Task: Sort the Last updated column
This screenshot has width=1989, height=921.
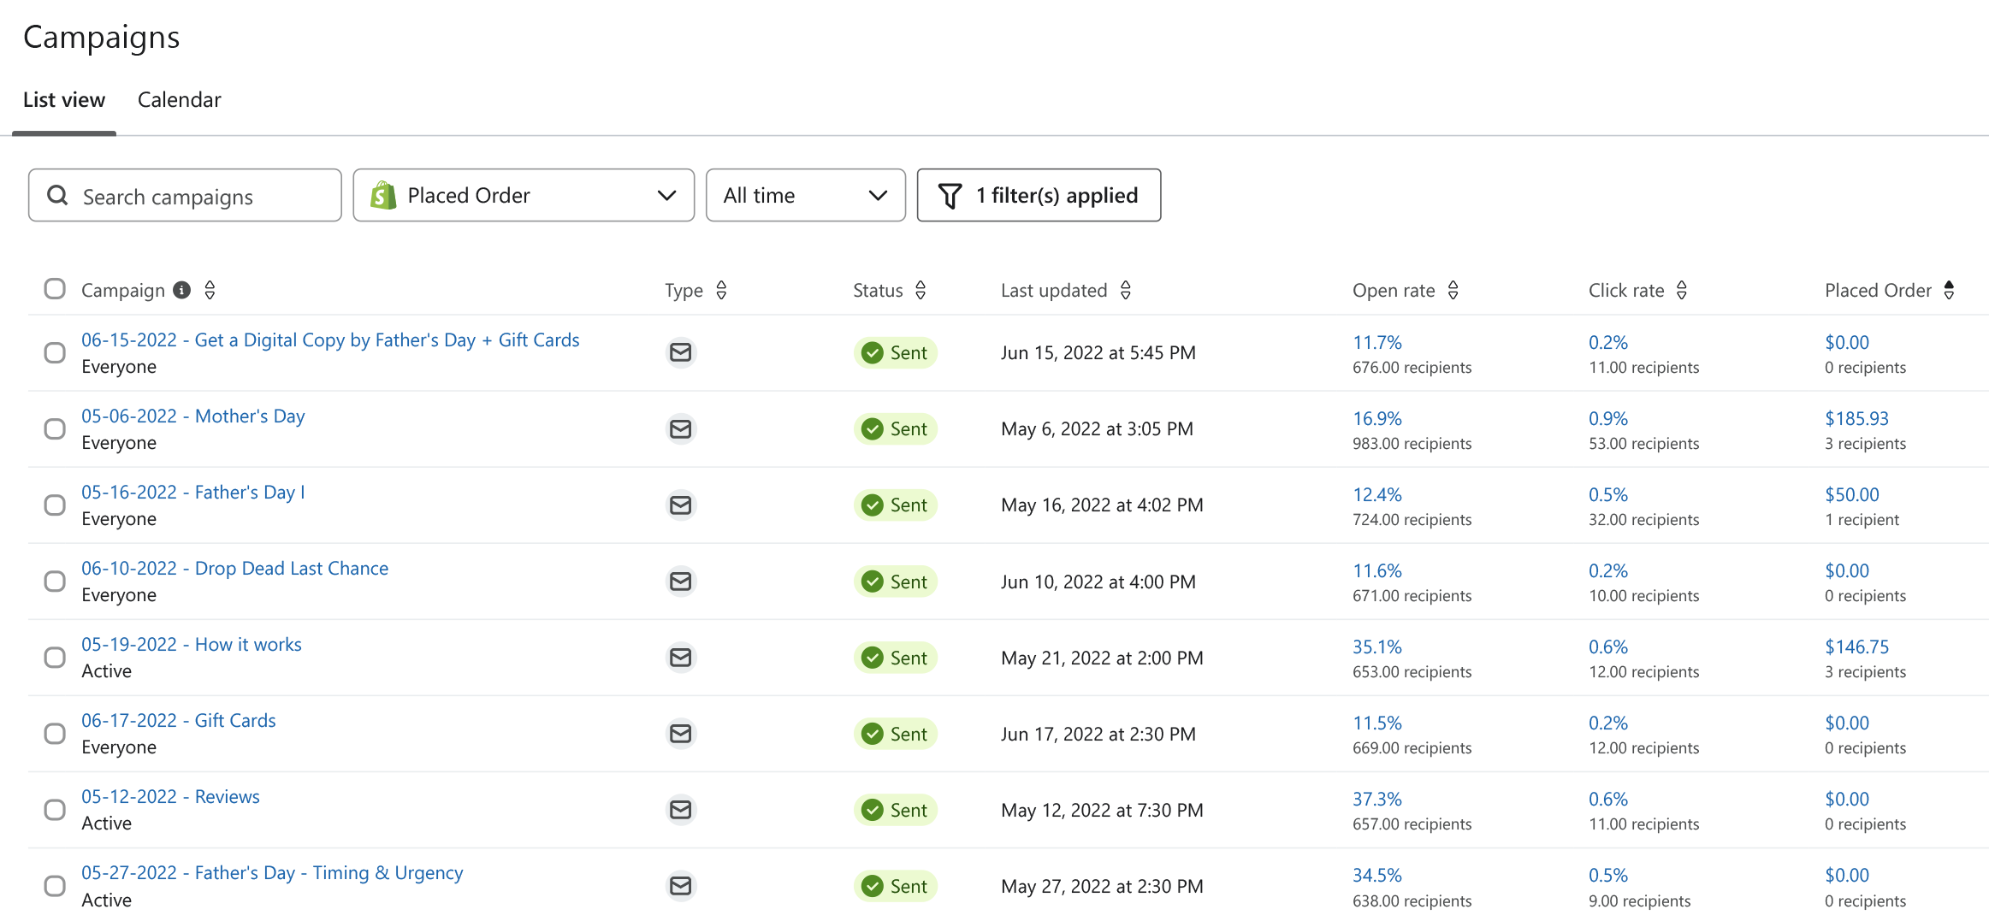Action: (x=1125, y=290)
